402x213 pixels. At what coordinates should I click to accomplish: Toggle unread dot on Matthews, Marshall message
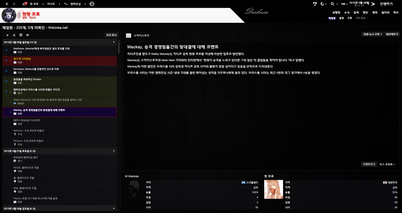pos(6,50)
